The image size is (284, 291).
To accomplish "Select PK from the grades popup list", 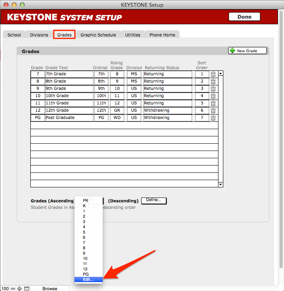I will coord(86,200).
